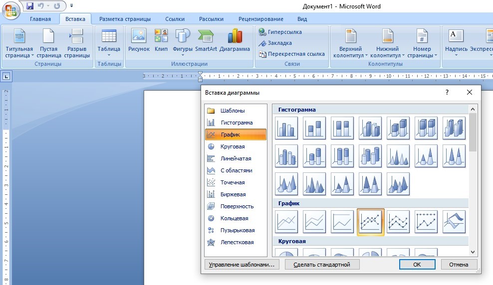Open the Вид tab
The image size is (493, 285).
[302, 19]
